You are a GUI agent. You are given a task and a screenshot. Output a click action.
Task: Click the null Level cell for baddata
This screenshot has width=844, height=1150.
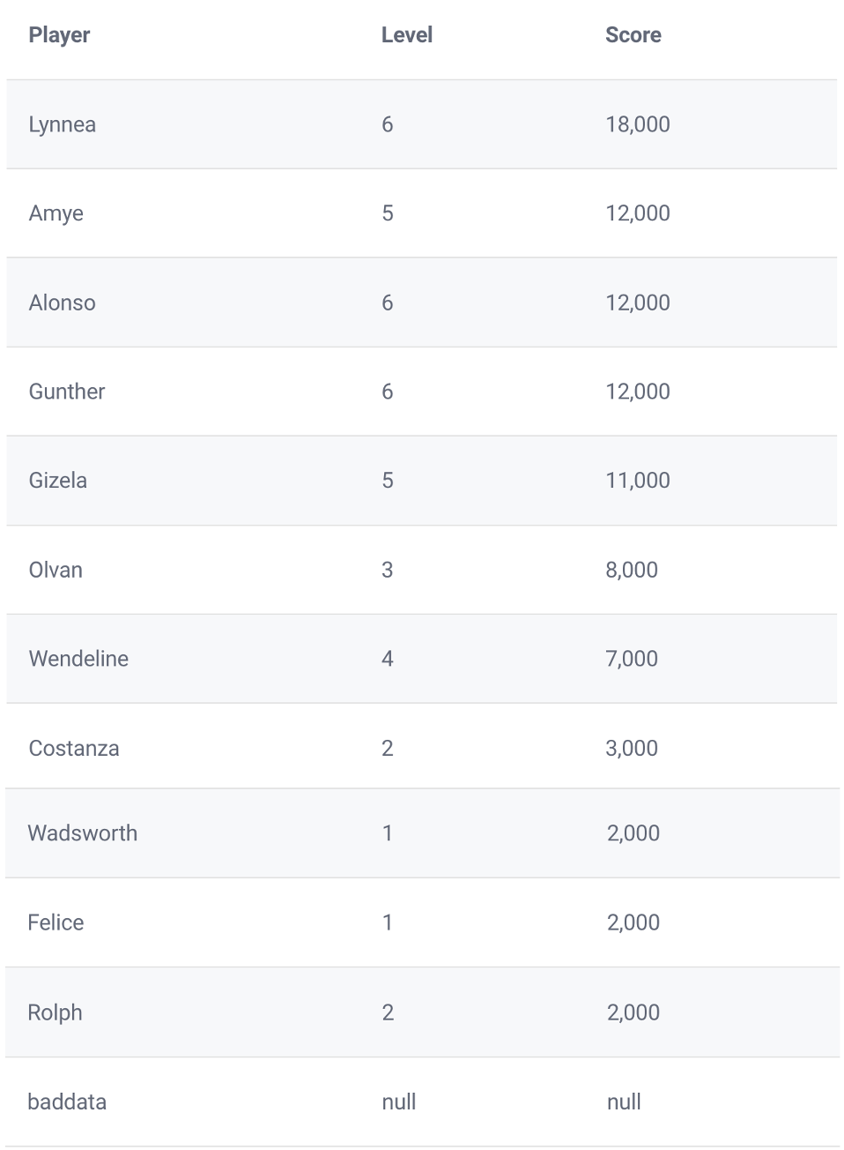399,1101
